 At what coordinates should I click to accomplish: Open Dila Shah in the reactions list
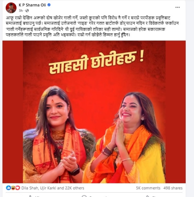click(30, 188)
